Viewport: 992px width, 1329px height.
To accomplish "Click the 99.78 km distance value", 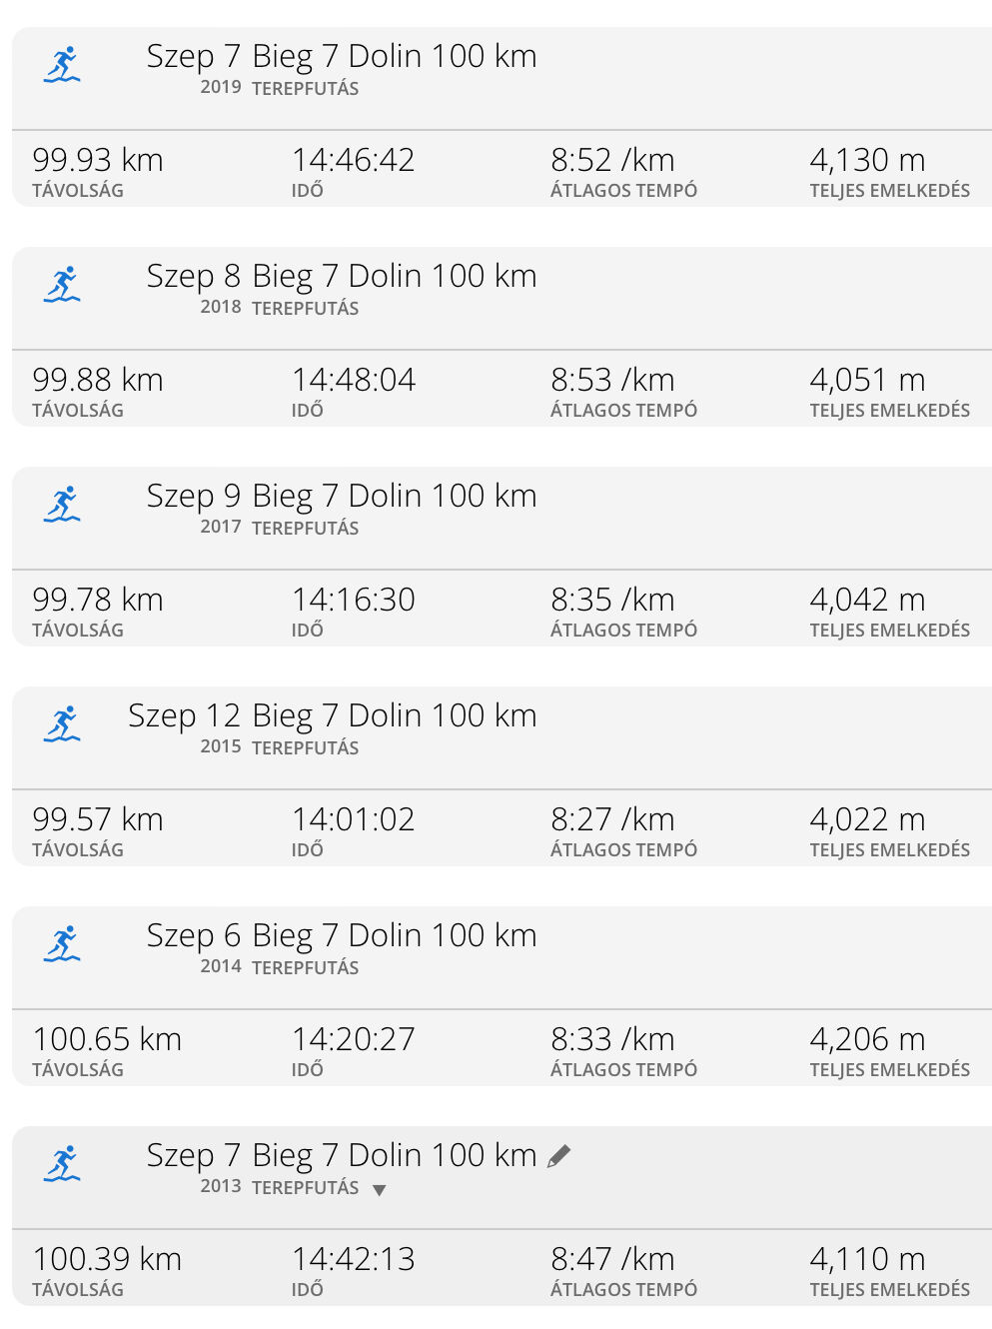I will point(98,600).
